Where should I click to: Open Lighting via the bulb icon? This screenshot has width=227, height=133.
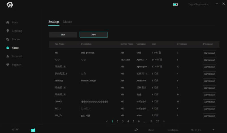tap(8, 31)
